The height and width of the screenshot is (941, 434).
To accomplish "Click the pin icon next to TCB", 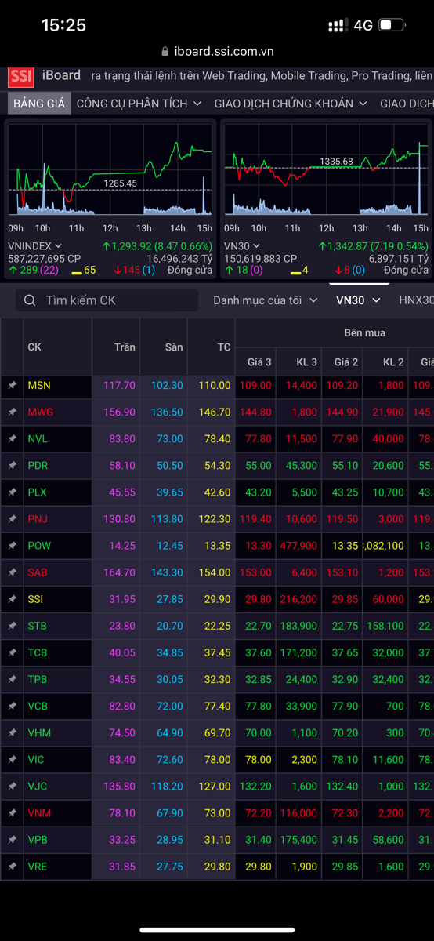I will click(12, 652).
